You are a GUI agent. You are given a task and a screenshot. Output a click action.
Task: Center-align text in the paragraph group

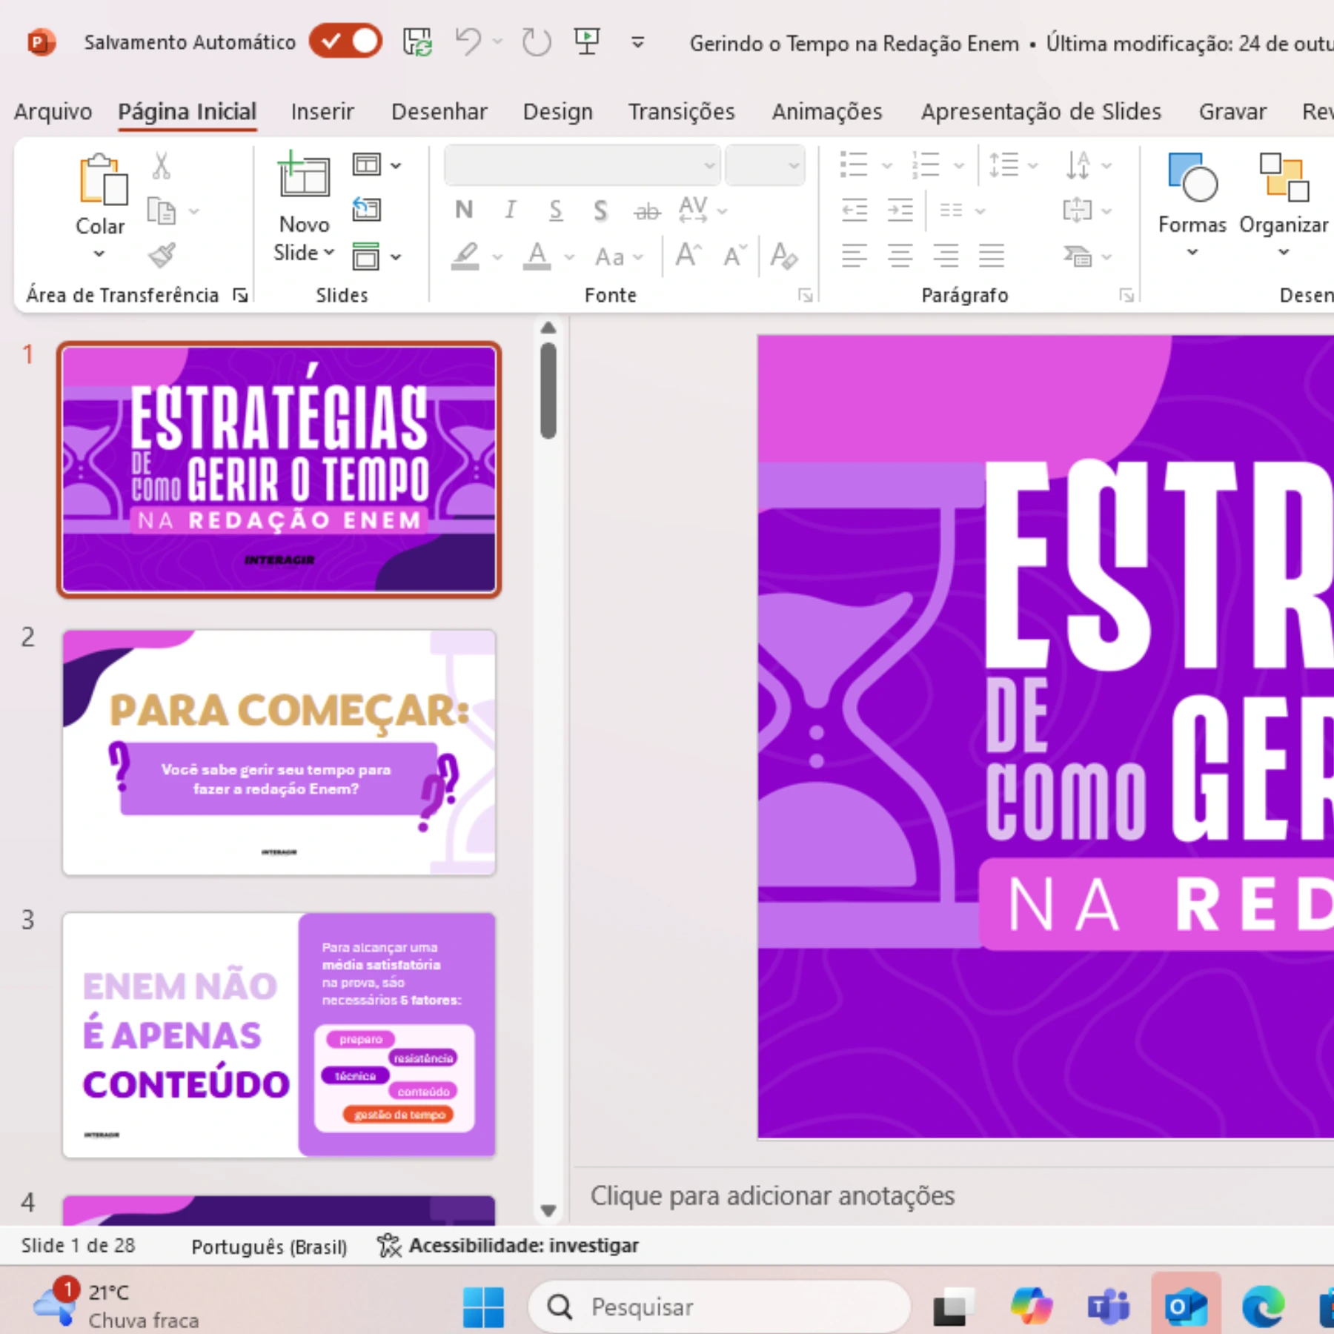(x=900, y=256)
